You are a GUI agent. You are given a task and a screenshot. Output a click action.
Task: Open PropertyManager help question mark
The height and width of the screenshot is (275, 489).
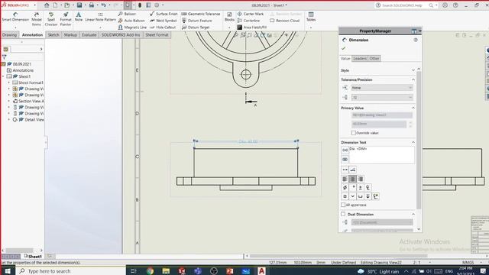click(x=416, y=40)
